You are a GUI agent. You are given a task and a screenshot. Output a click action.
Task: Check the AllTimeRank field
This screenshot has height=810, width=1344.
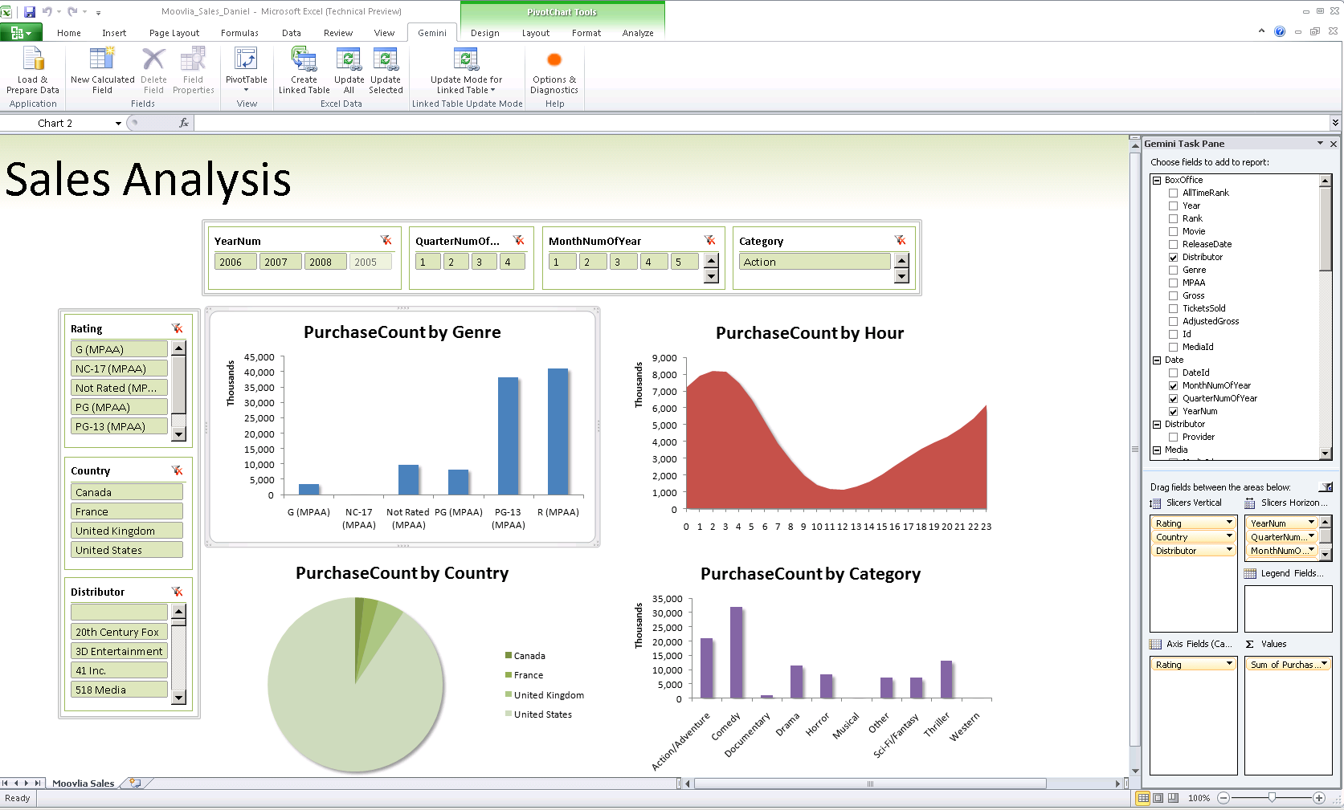(x=1174, y=193)
